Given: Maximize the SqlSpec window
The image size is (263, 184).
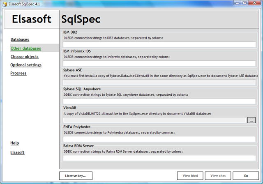Looking at the screenshot, I should point(245,3).
